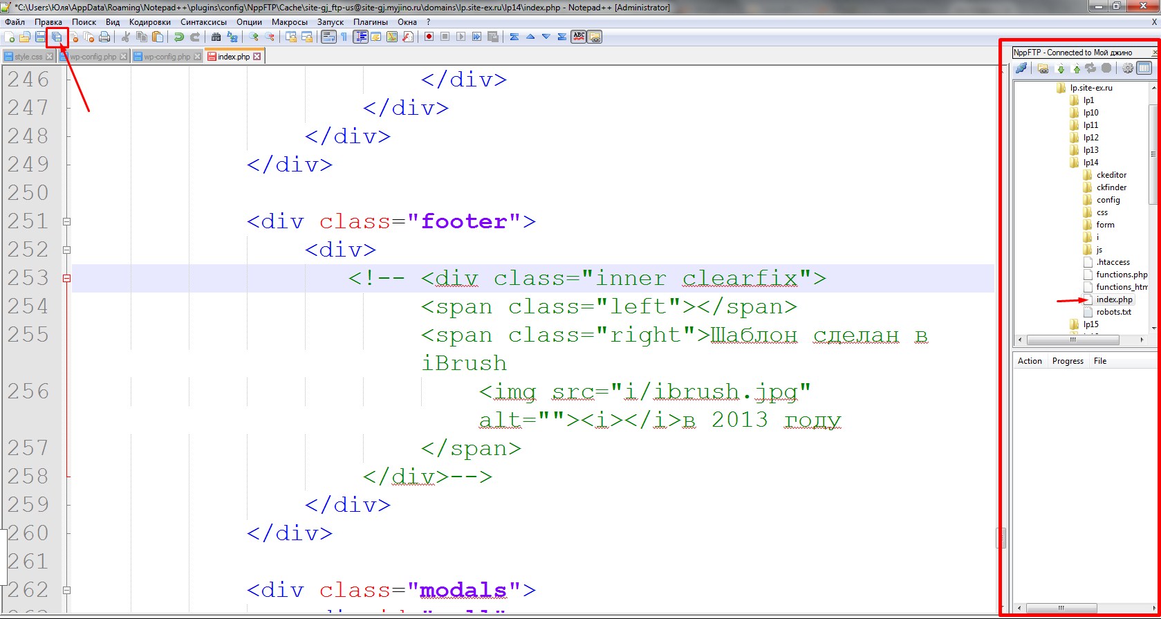
Task: Click the NppFTP connect/disconnect icon
Action: [1021, 68]
